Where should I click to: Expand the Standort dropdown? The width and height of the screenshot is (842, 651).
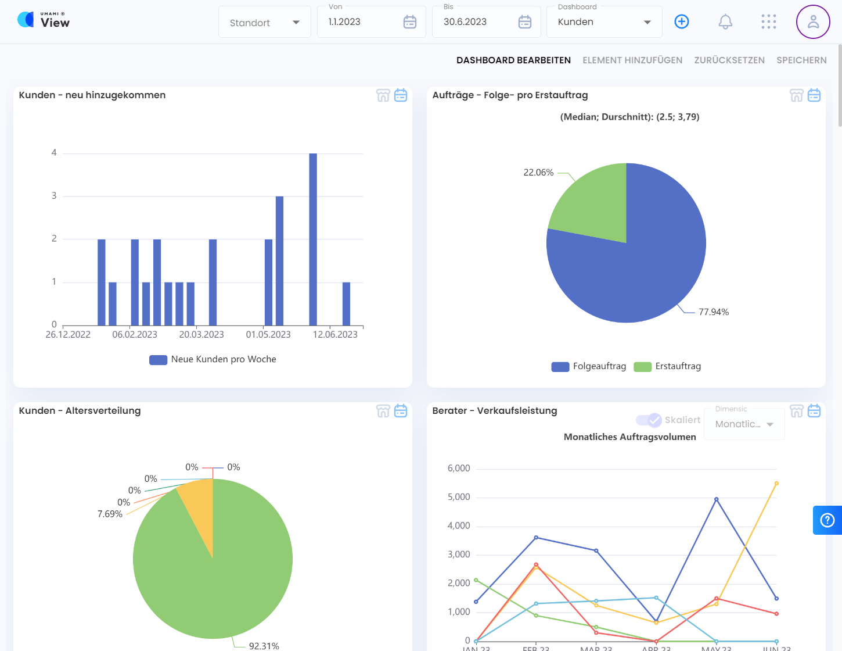265,23
